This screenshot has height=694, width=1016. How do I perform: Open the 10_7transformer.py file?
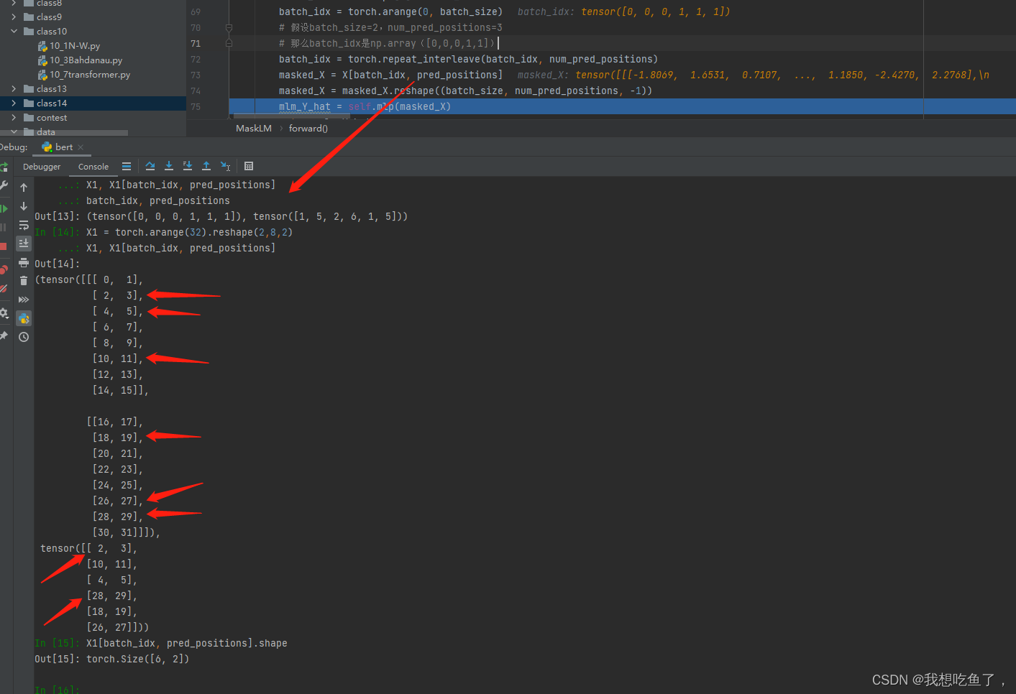pos(90,74)
